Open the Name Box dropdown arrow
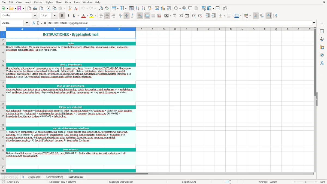Image resolution: width=327 pixels, height=184 pixels. [27, 23]
